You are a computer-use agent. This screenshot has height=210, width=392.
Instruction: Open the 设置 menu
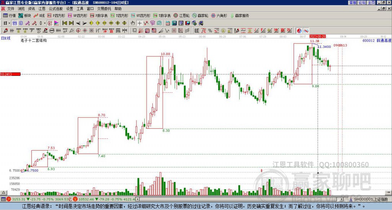70,9
